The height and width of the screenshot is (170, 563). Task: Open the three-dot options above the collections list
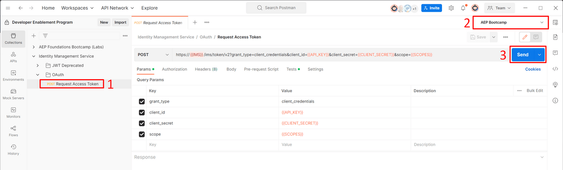point(125,36)
